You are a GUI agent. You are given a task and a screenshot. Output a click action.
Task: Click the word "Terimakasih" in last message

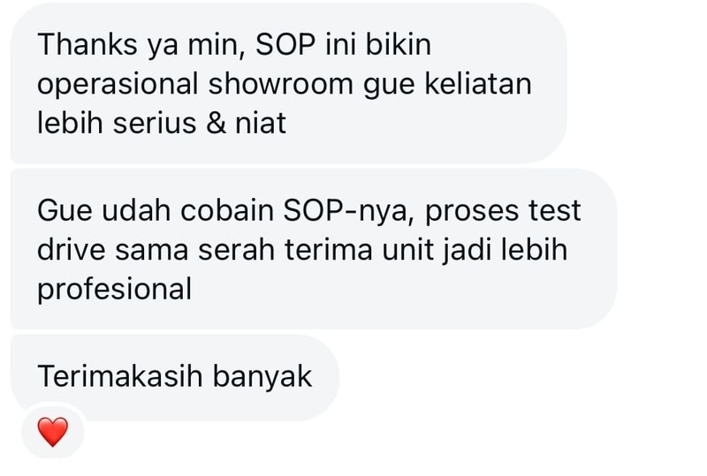(120, 376)
